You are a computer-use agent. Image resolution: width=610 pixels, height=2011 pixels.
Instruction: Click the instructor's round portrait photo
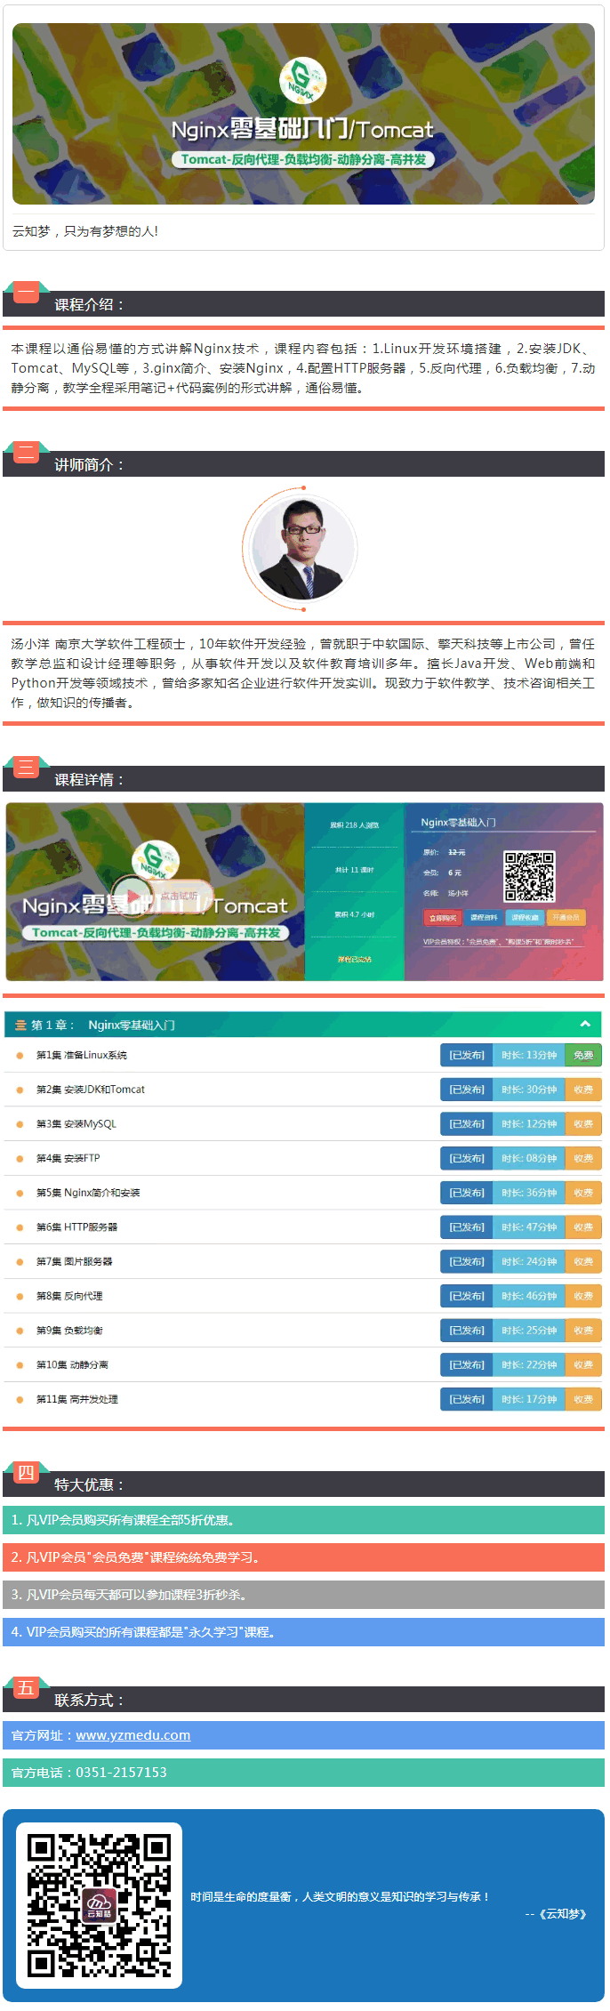point(303,548)
